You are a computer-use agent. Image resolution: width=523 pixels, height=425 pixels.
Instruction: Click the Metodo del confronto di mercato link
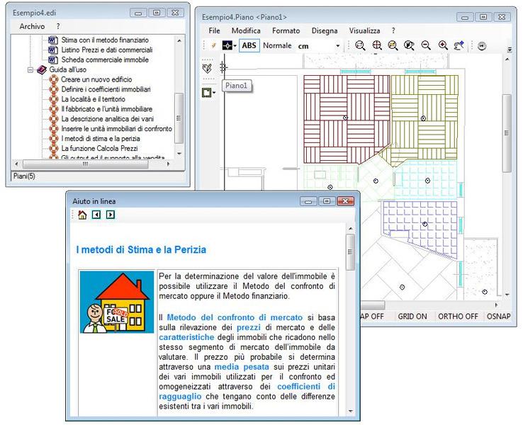235,317
